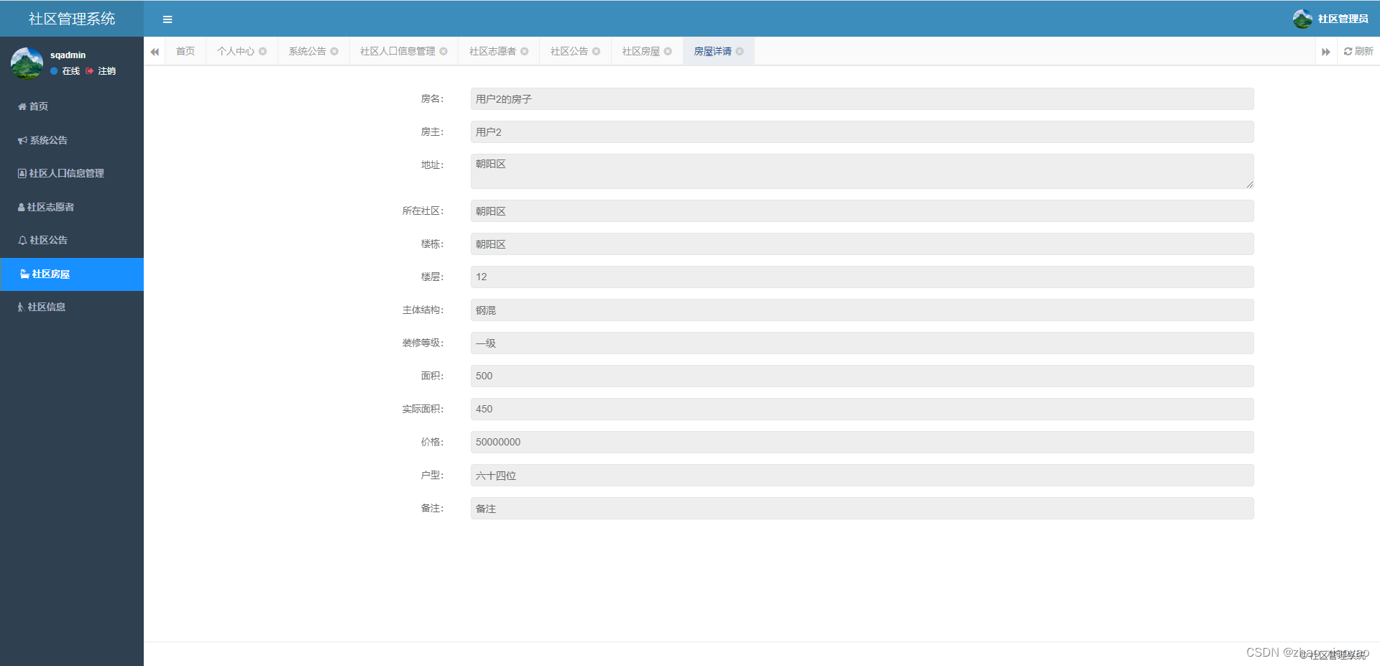Click the 户型 field showing 六十四位
Viewport: 1380px width, 666px height.
(x=862, y=476)
